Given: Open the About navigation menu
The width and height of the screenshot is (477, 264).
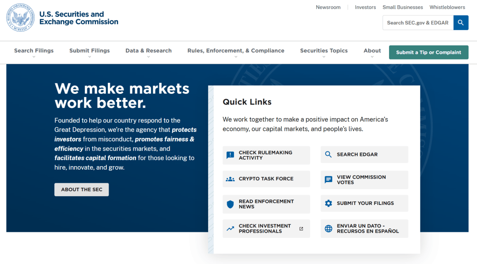Looking at the screenshot, I should click(x=372, y=51).
